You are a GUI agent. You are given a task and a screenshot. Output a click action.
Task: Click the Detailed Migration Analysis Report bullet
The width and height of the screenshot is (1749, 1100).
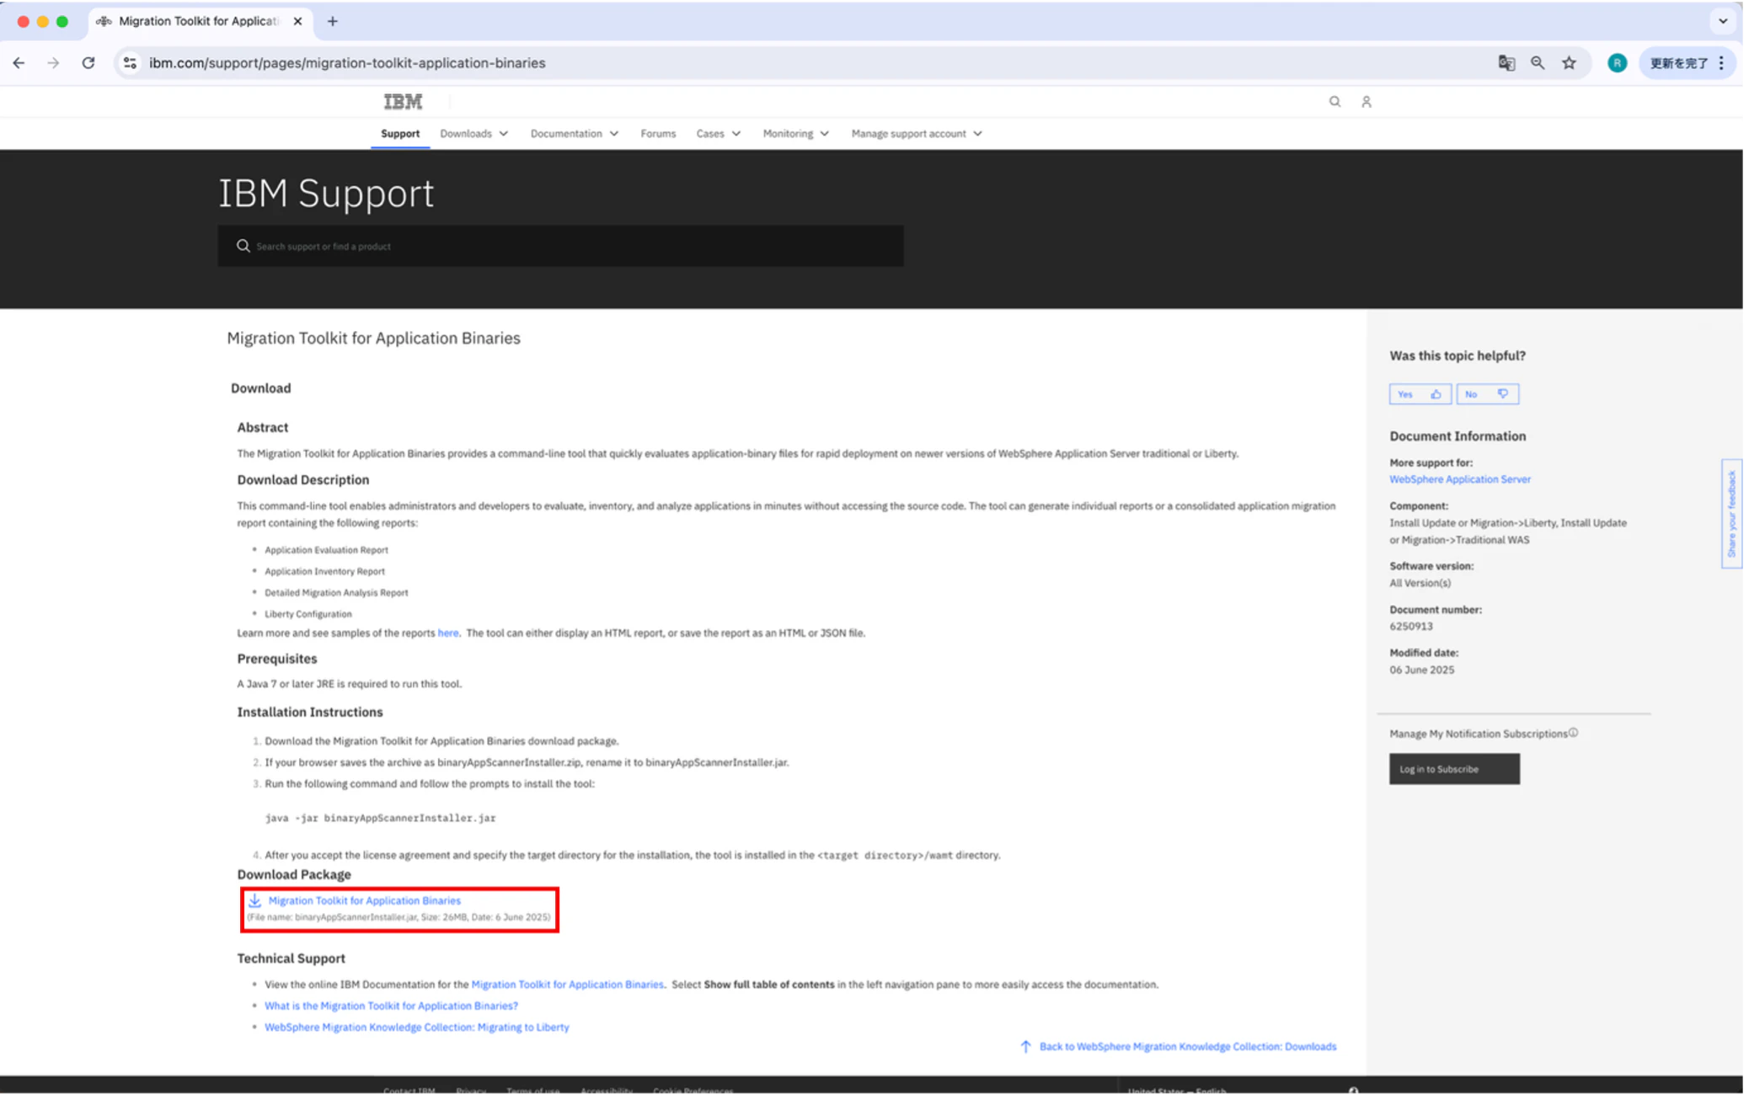click(x=336, y=593)
